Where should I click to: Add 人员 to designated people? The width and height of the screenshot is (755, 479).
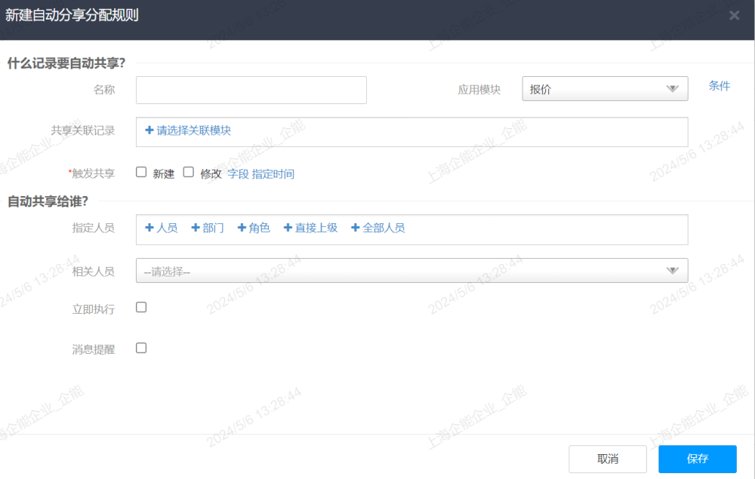coord(162,228)
